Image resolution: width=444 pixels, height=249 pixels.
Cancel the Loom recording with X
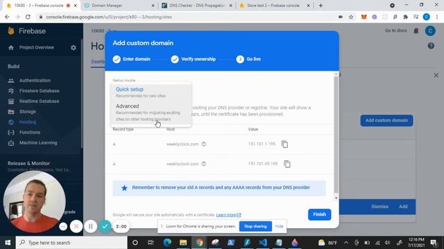(x=76, y=226)
